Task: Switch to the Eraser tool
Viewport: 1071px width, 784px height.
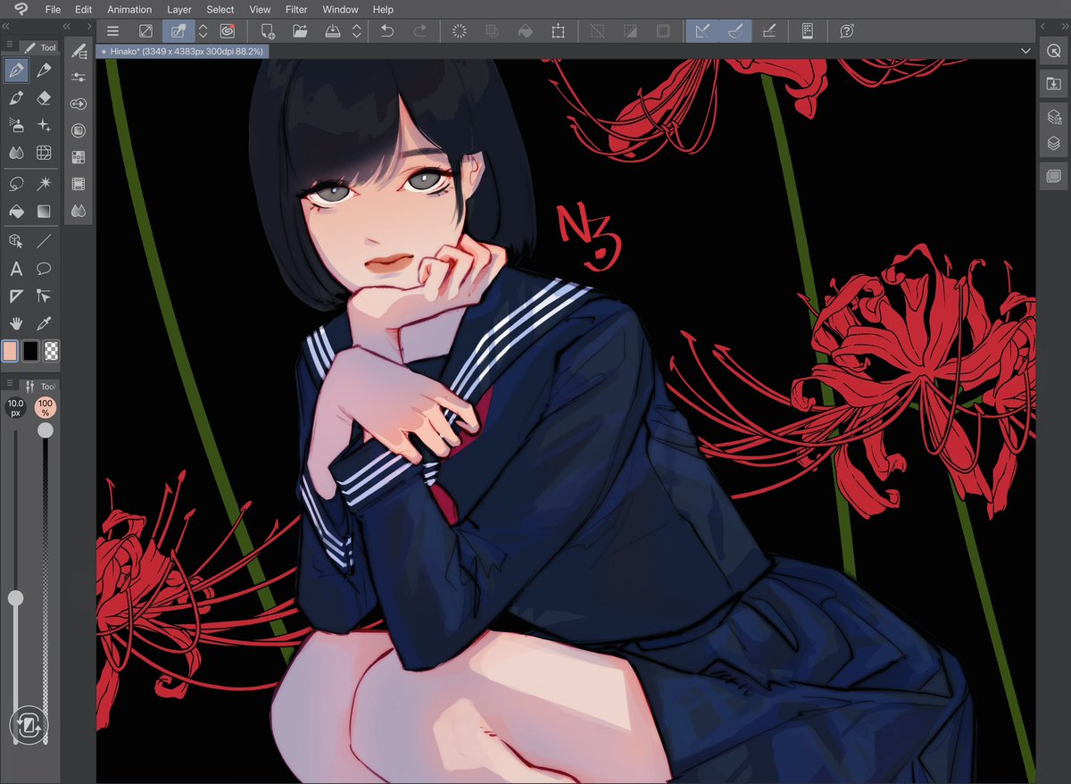Action: [43, 98]
